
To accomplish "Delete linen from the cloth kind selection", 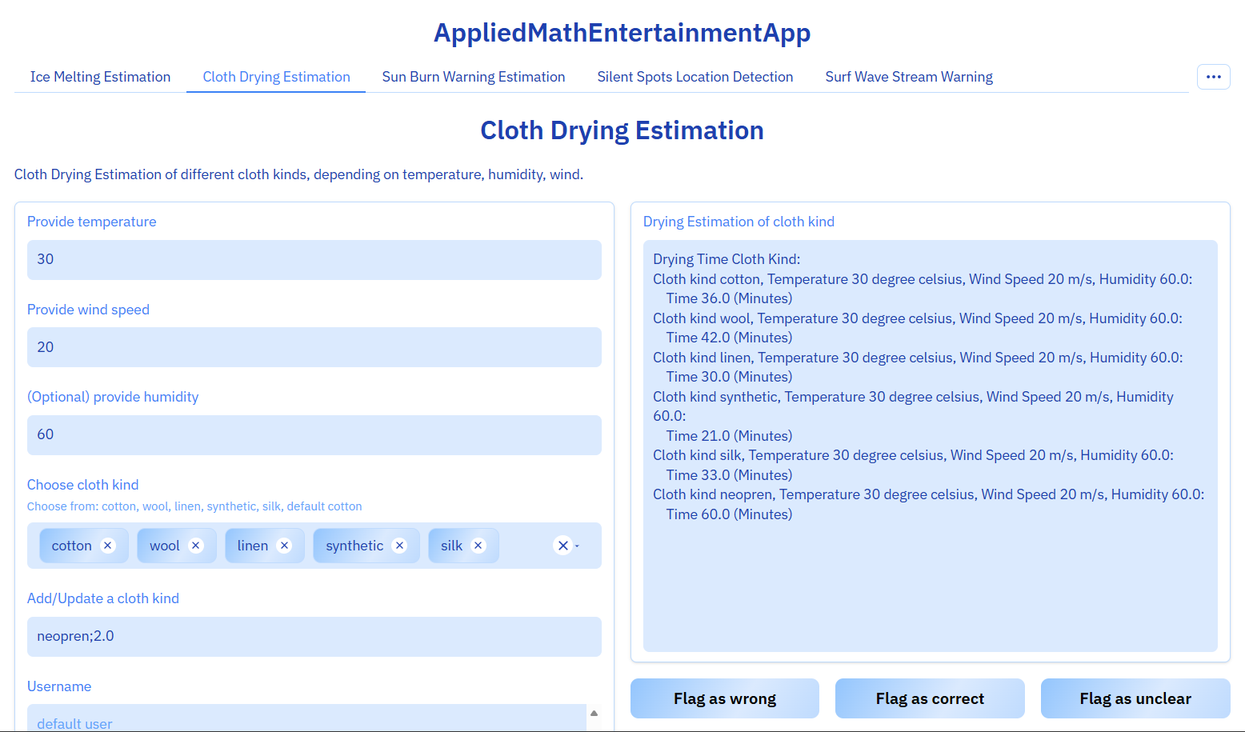I will (x=284, y=545).
